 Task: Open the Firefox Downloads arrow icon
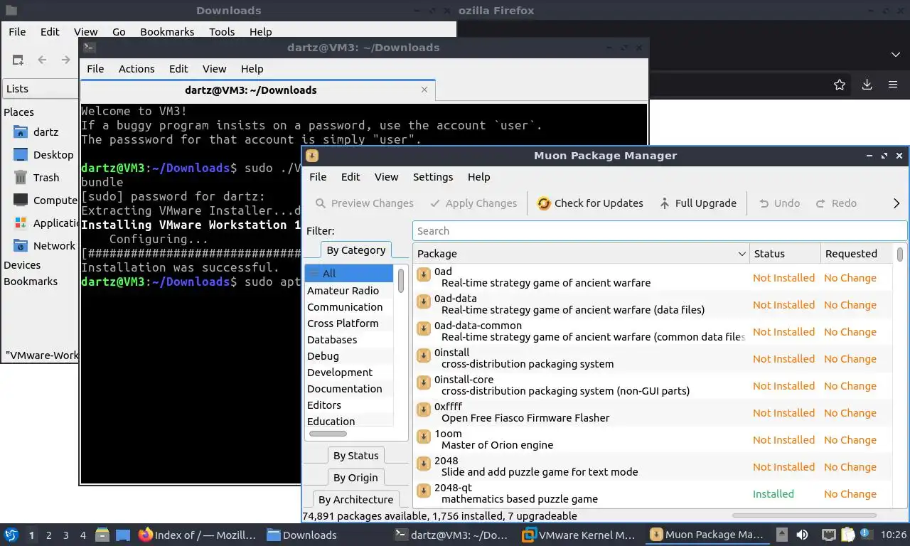pyautogui.click(x=867, y=85)
